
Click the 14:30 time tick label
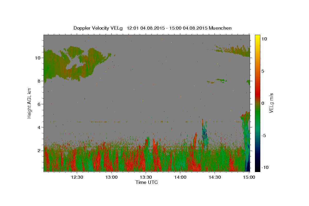point(215,177)
